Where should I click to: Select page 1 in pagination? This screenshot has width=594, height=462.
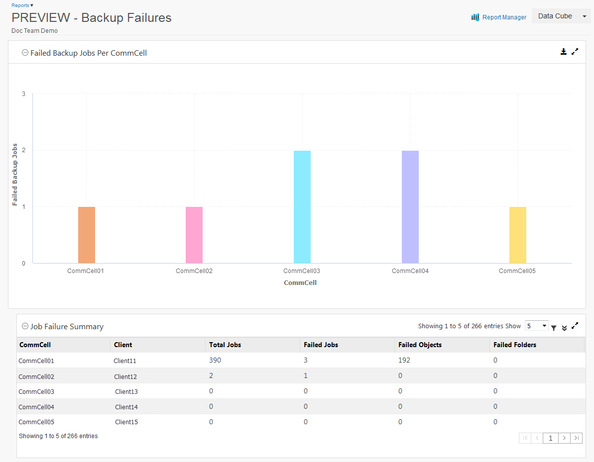(x=550, y=438)
